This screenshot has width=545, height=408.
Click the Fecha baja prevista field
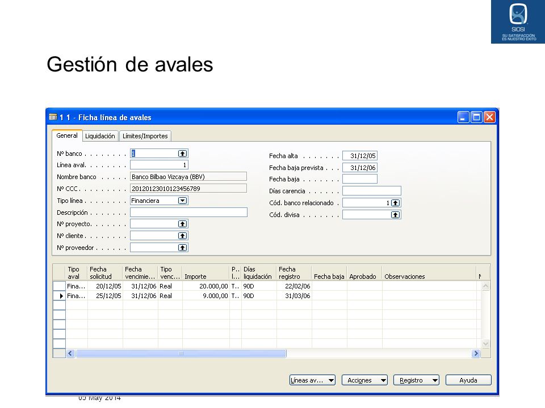coord(360,168)
